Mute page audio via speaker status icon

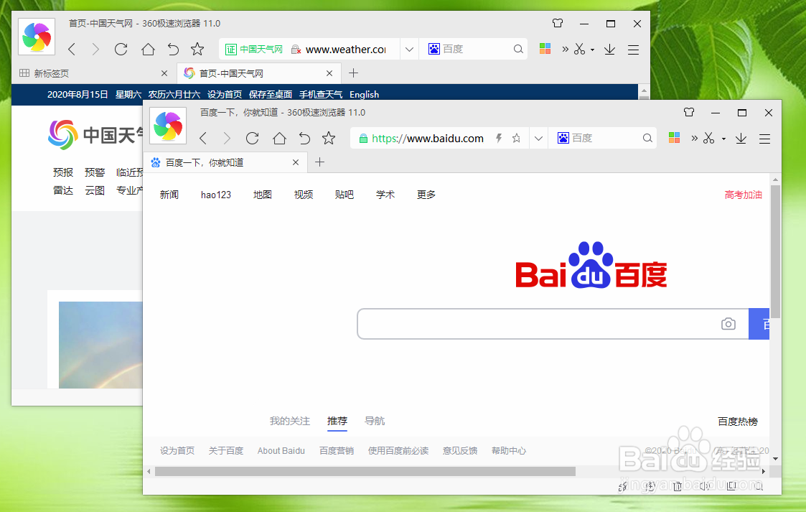[x=704, y=486]
